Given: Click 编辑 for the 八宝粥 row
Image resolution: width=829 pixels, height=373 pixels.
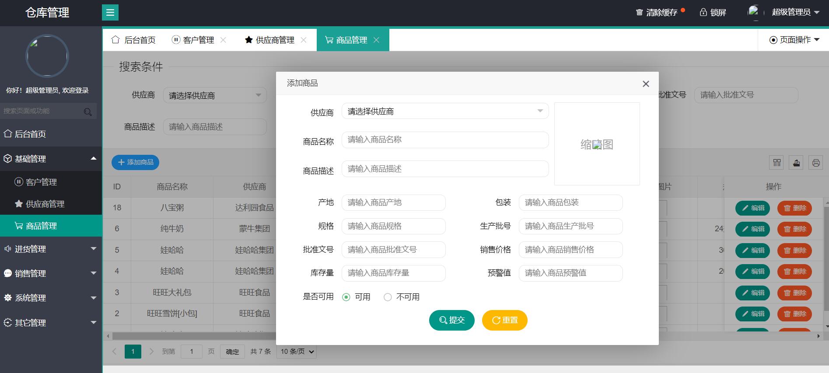Looking at the screenshot, I should coord(753,208).
